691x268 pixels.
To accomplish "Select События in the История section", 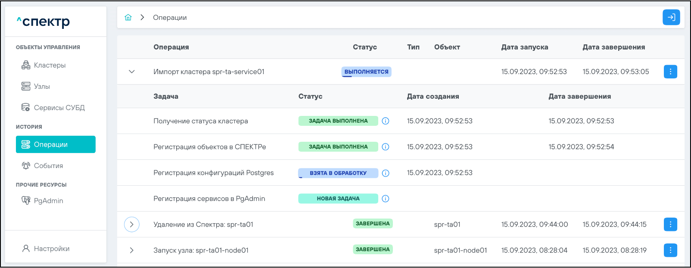I will click(48, 166).
